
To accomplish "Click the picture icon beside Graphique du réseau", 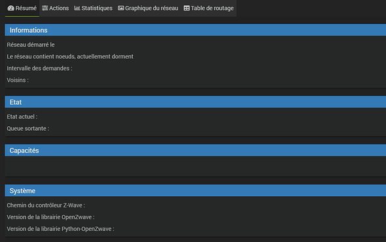I will [121, 8].
